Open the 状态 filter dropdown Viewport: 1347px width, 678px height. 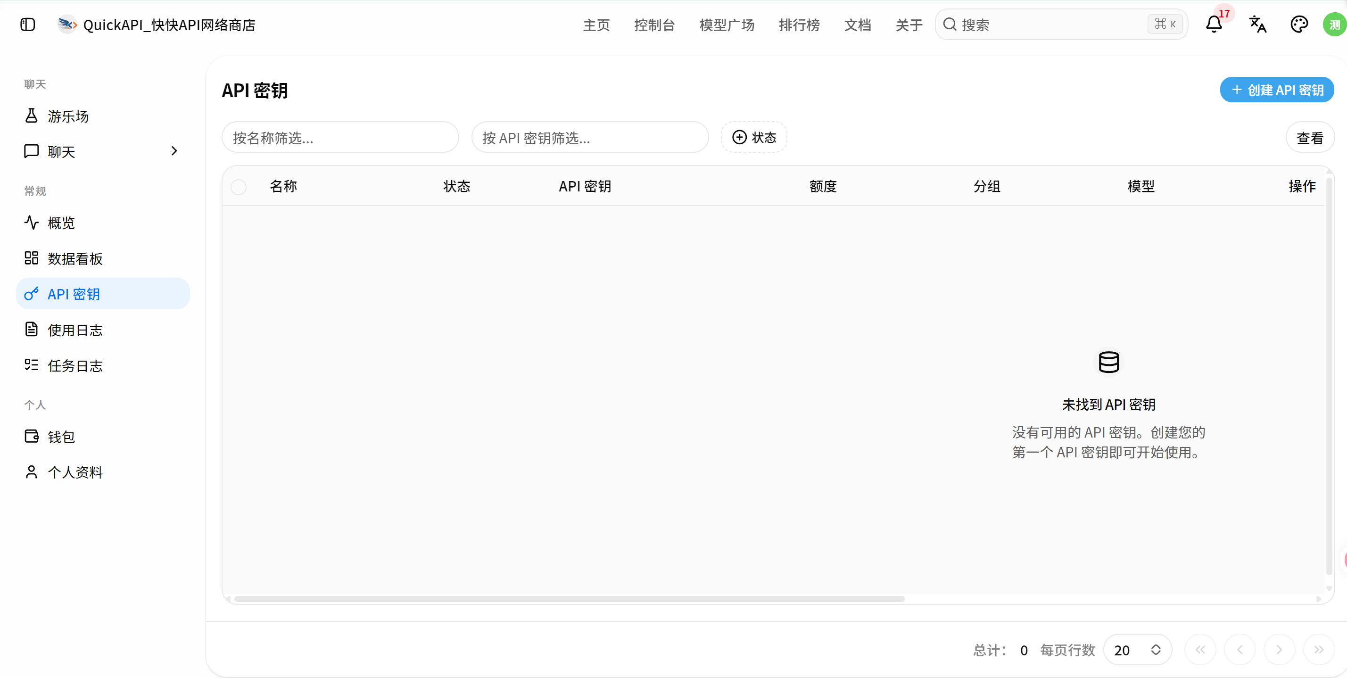pyautogui.click(x=753, y=138)
